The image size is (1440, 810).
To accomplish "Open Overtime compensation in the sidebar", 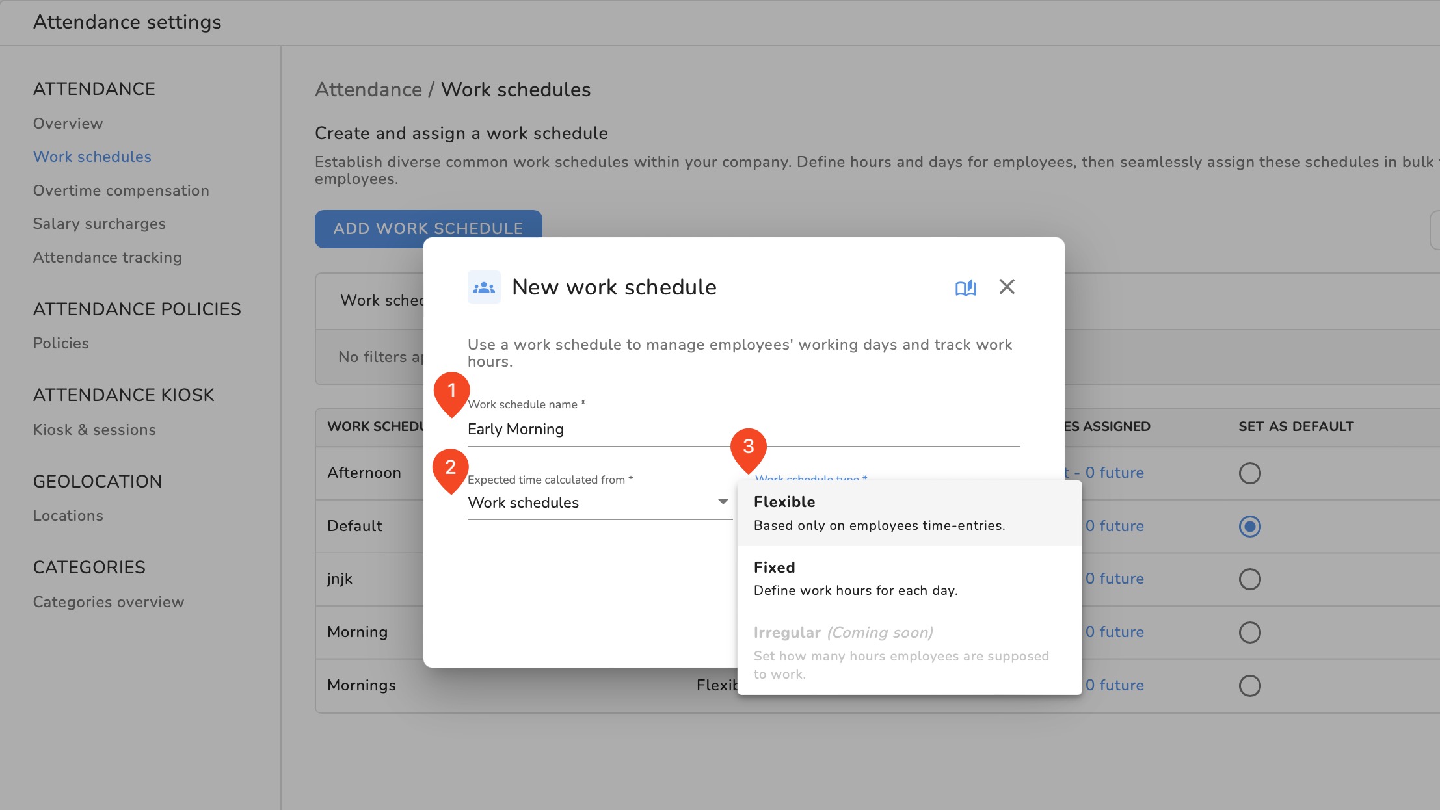I will coord(121,190).
